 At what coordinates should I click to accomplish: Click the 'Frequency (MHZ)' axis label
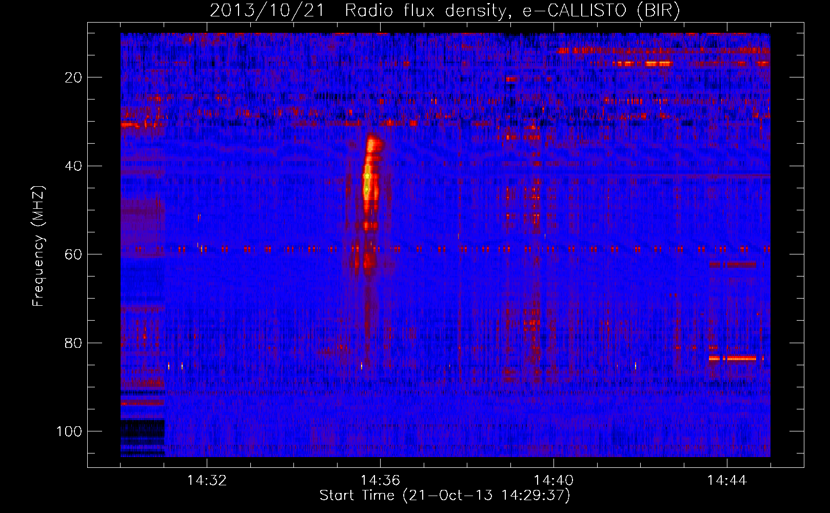[38, 246]
